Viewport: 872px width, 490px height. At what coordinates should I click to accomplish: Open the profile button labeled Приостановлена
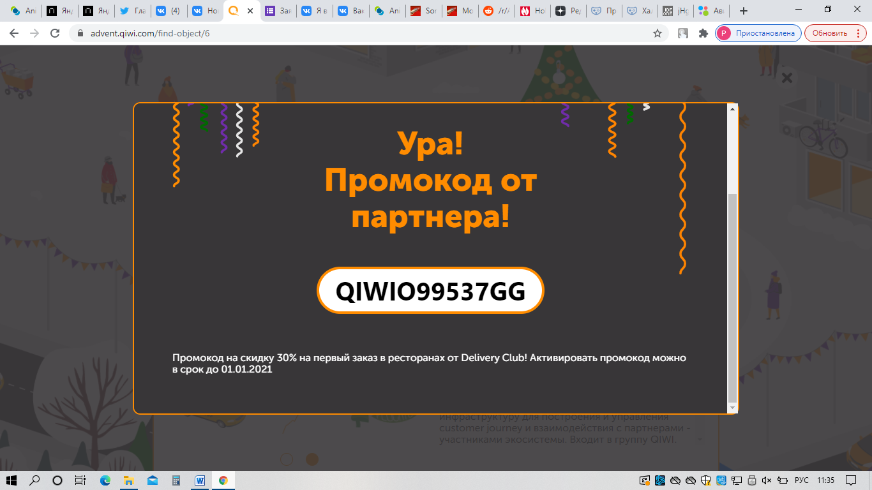coord(758,33)
